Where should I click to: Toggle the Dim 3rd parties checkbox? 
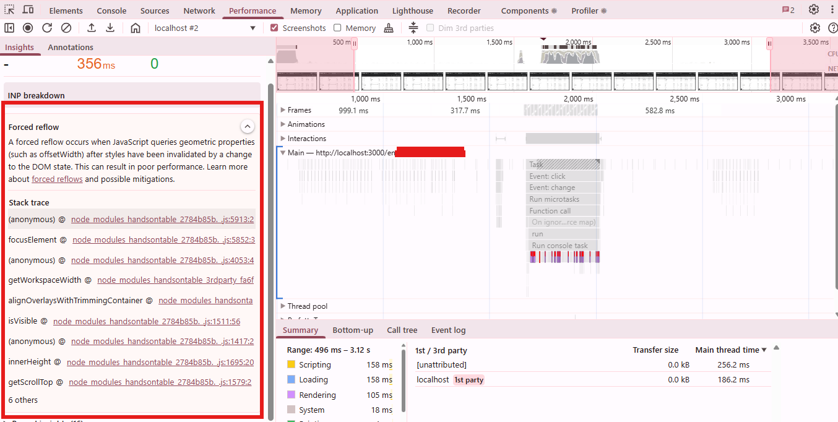430,27
